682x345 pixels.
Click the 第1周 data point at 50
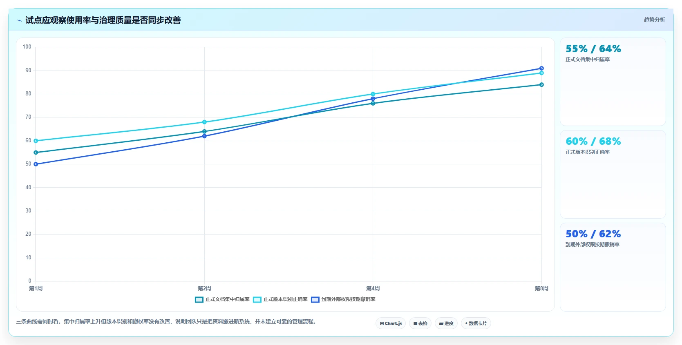coord(36,164)
